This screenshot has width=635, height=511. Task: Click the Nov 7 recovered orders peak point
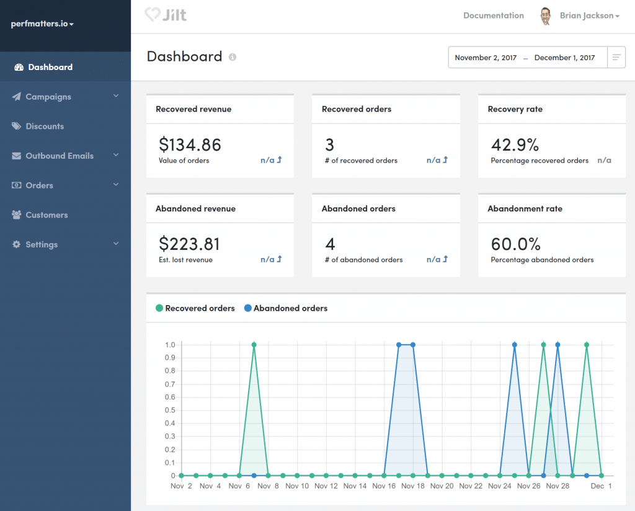click(x=254, y=345)
